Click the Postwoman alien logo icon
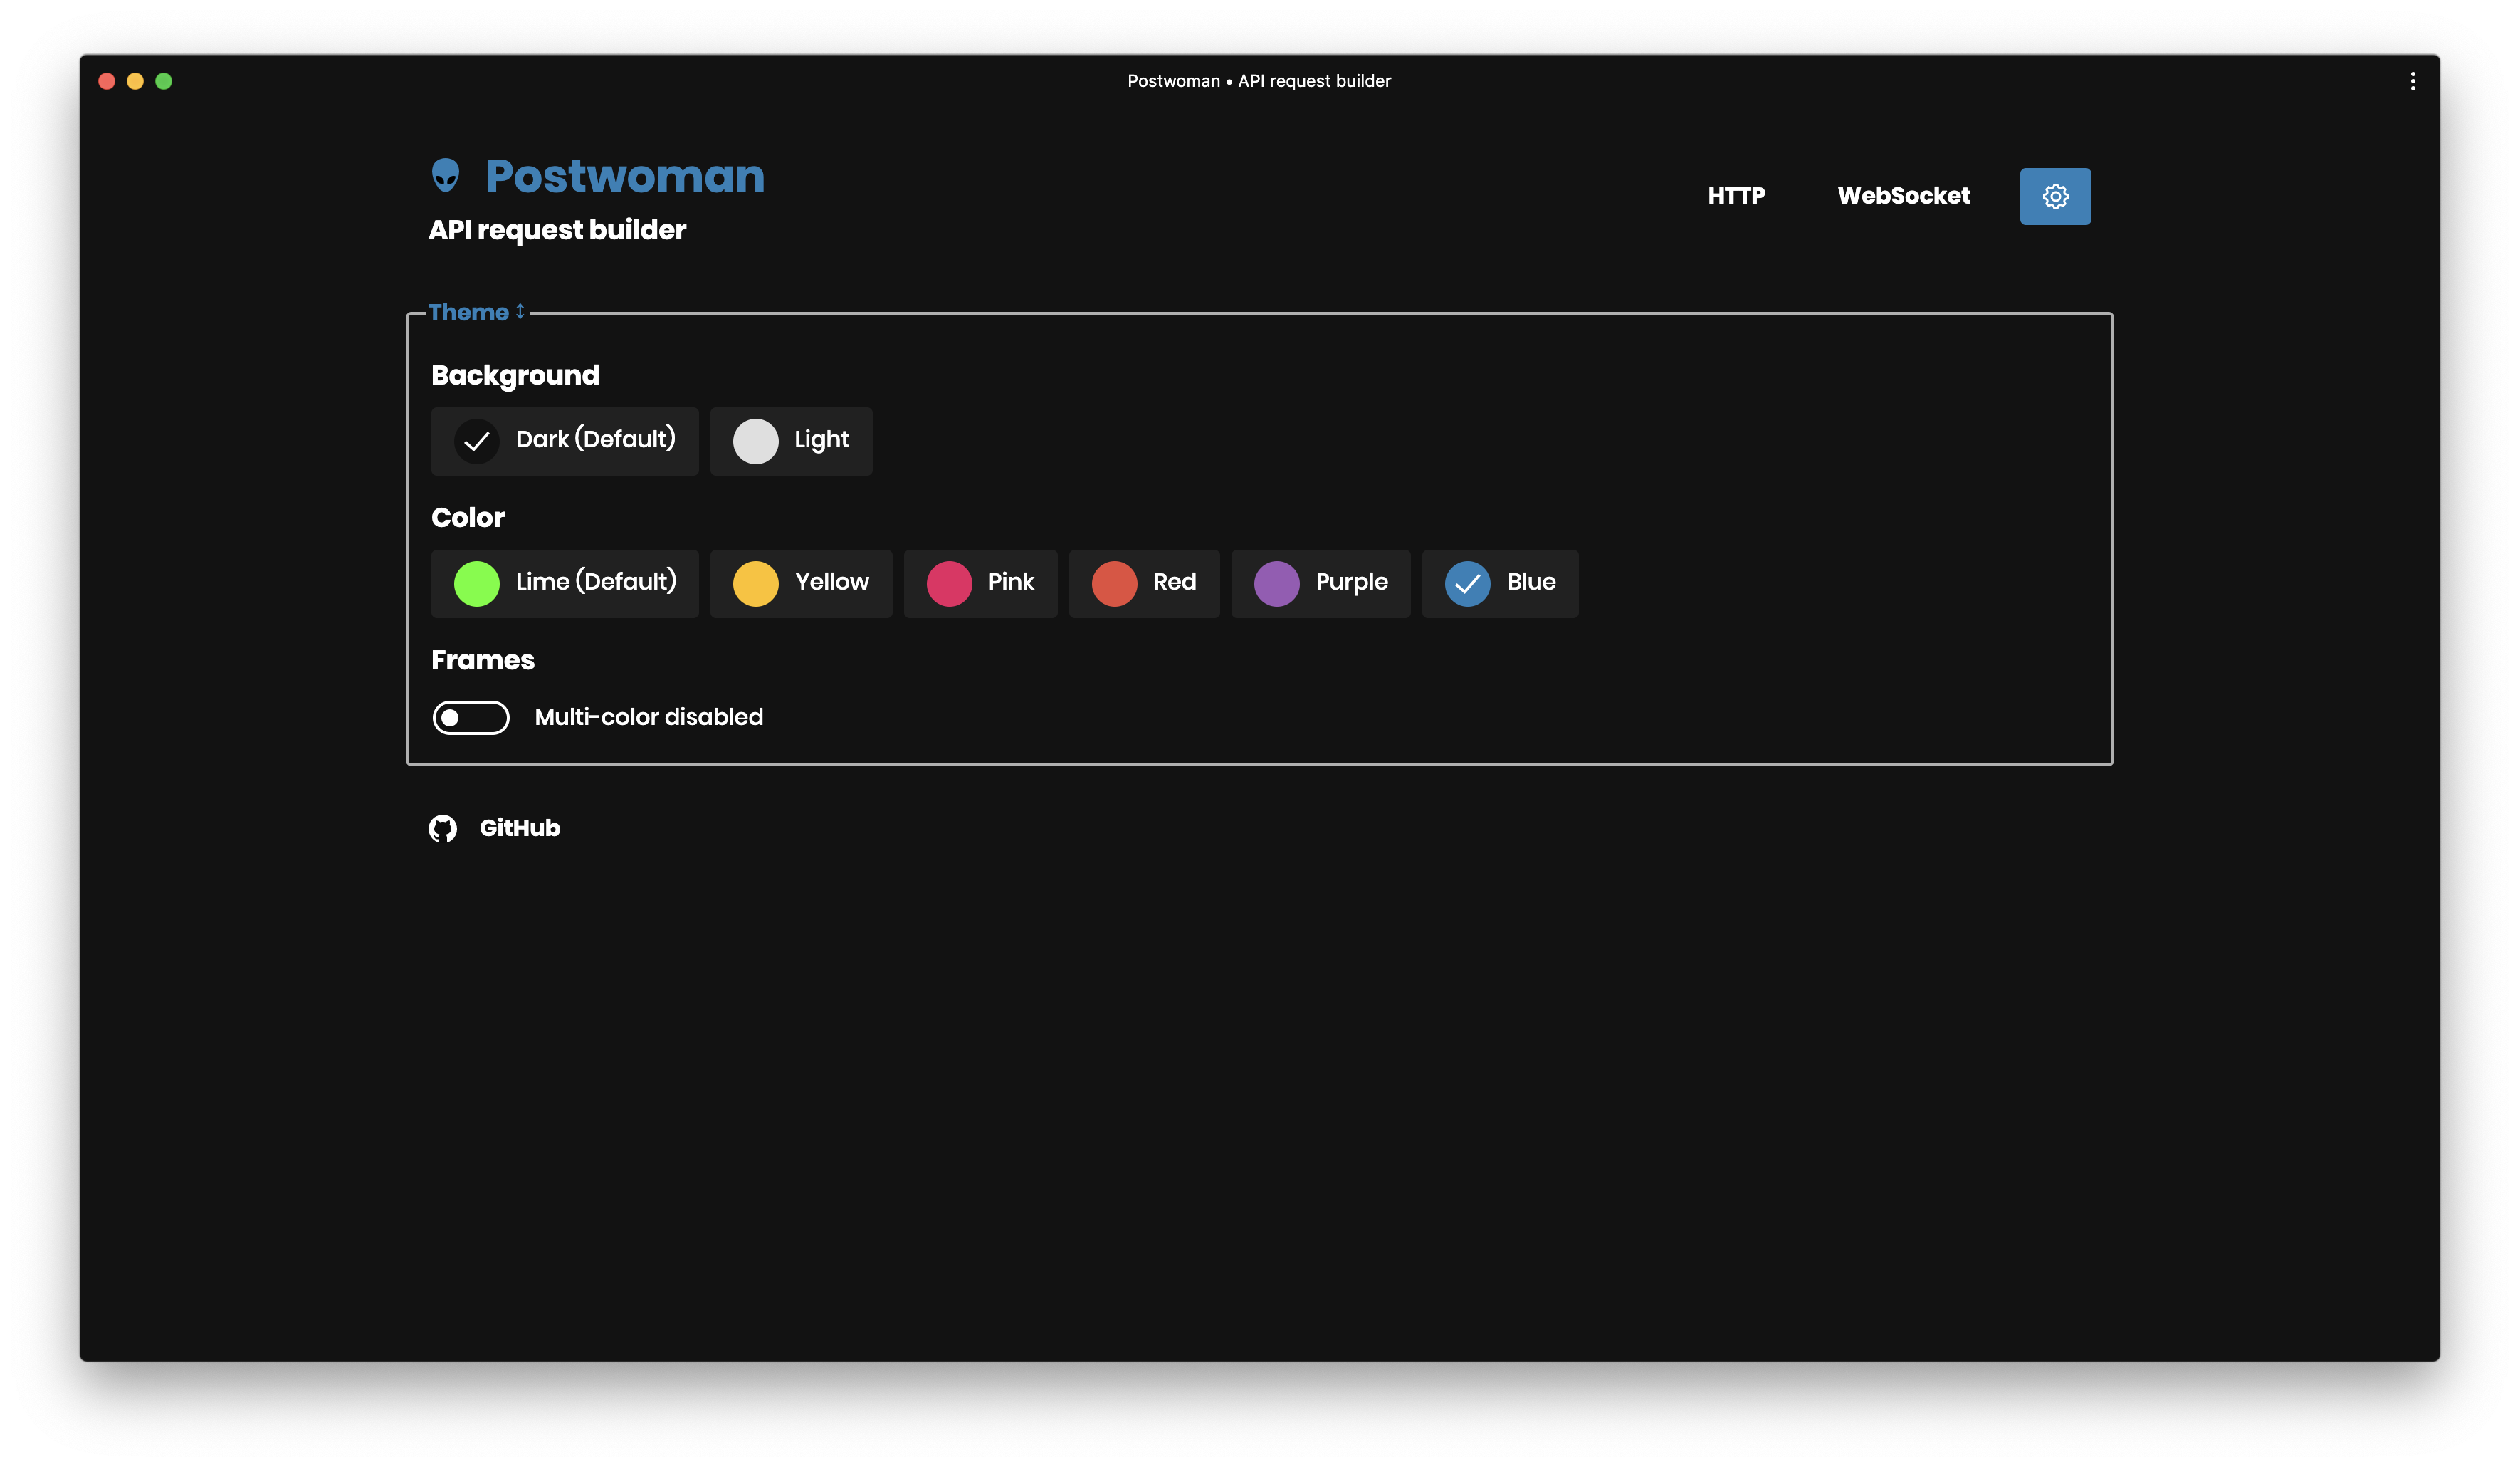The width and height of the screenshot is (2520, 1467). pyautogui.click(x=445, y=176)
